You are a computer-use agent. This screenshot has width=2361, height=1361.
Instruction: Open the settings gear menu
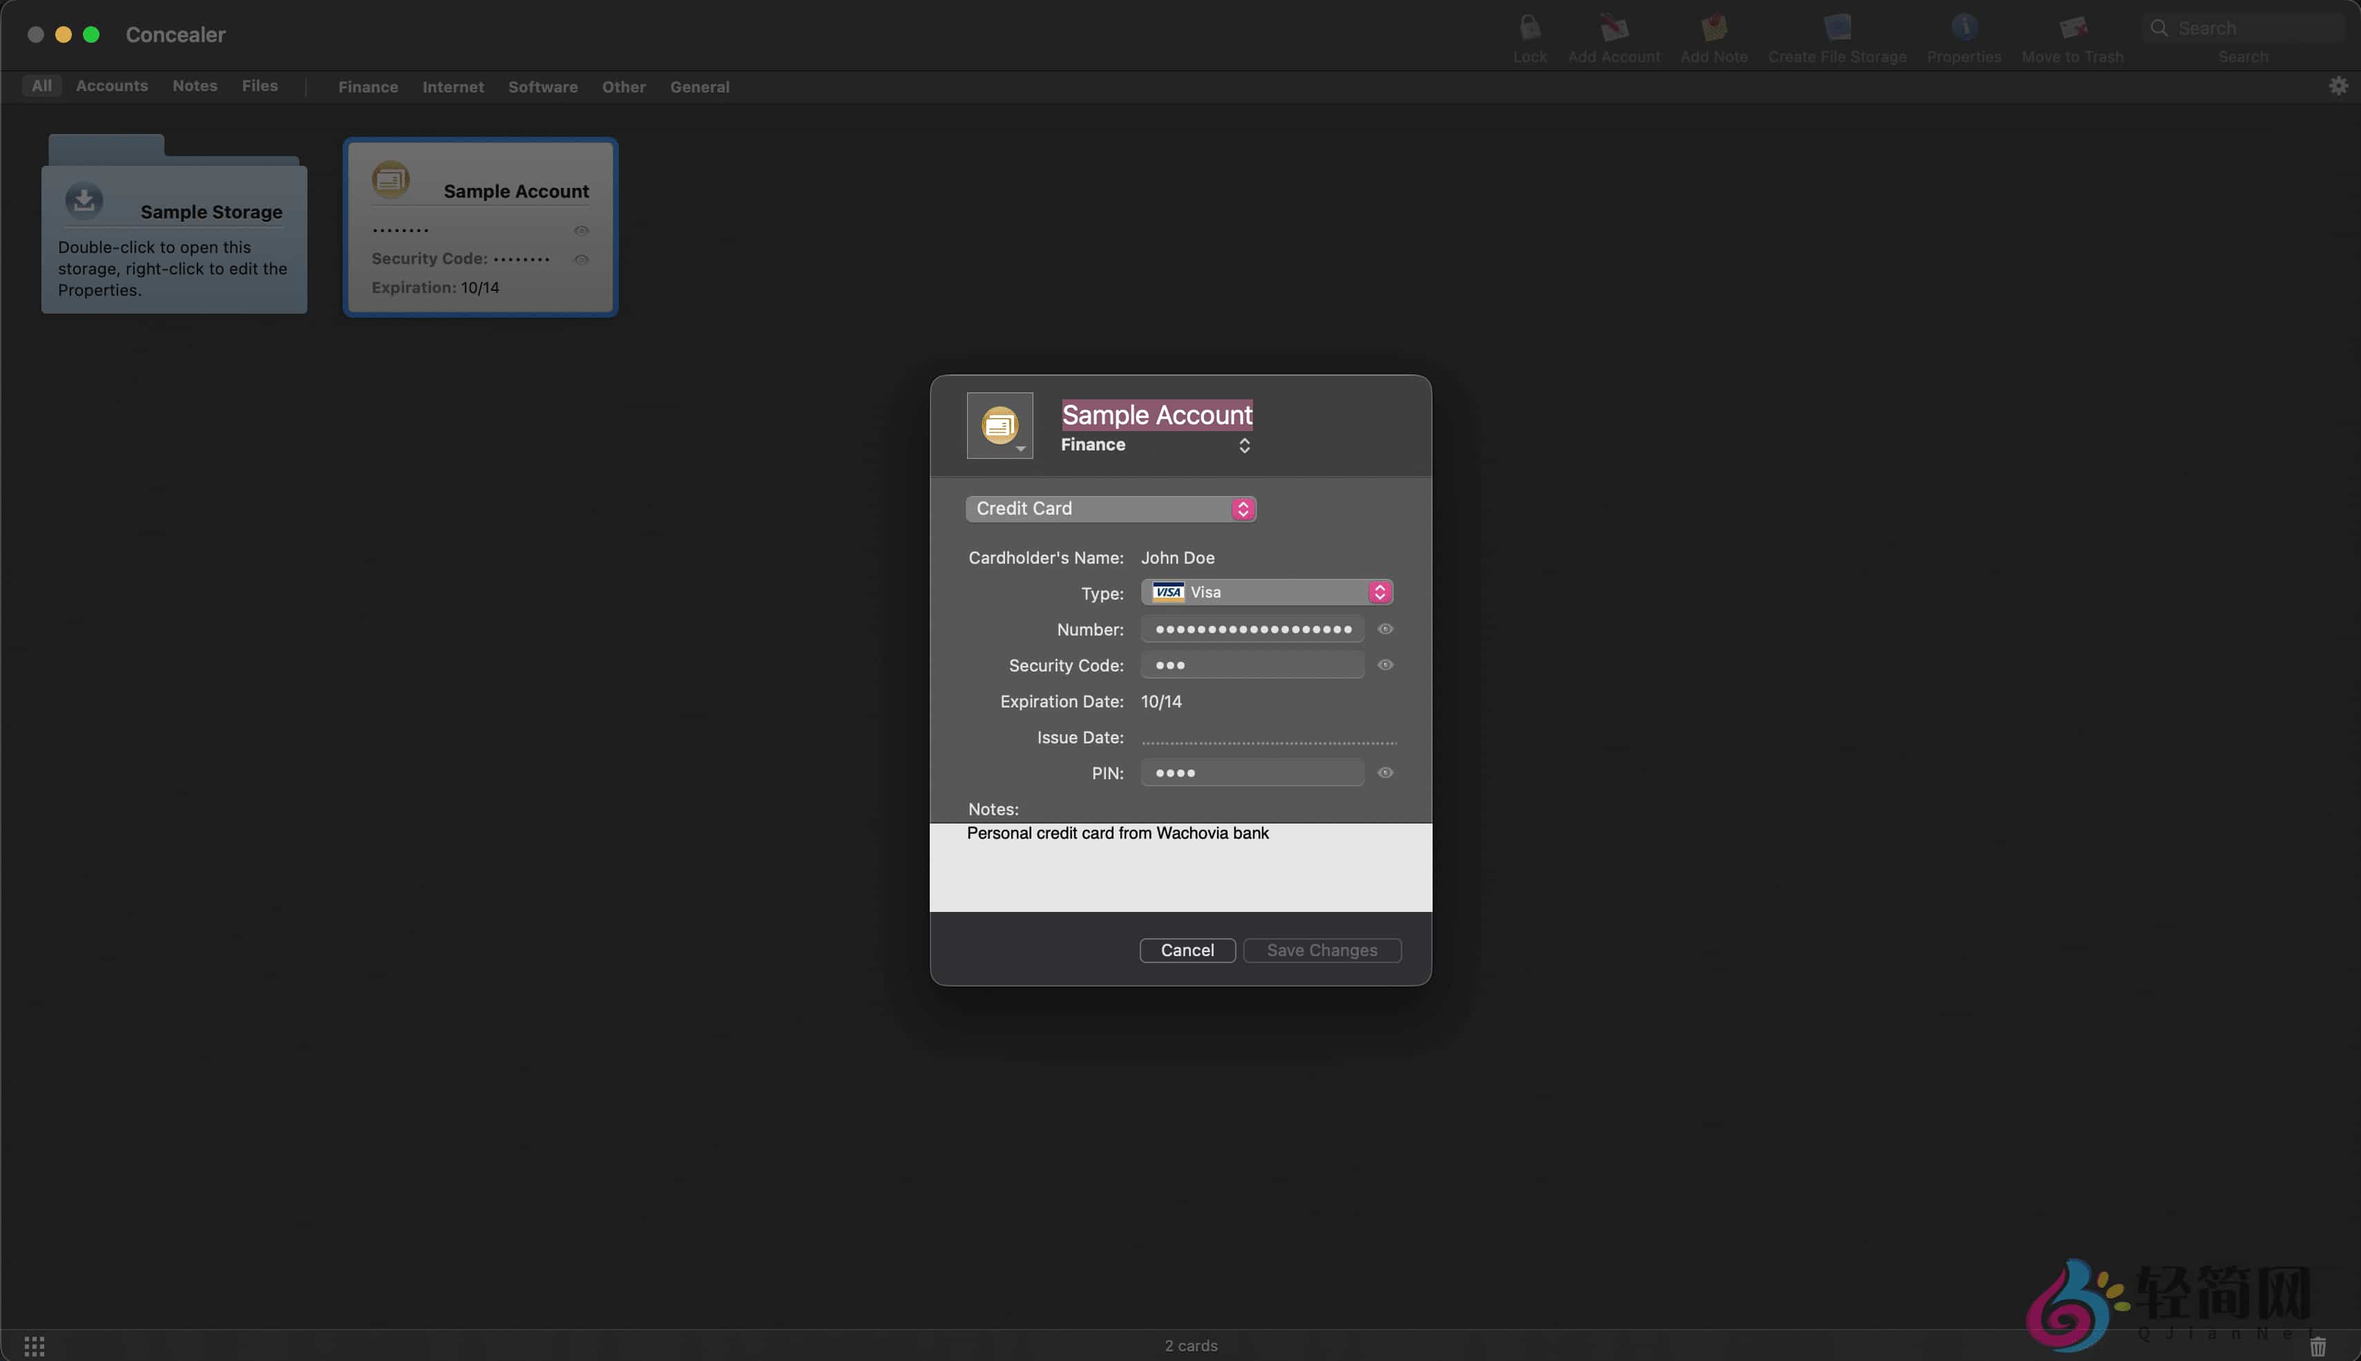point(2339,85)
